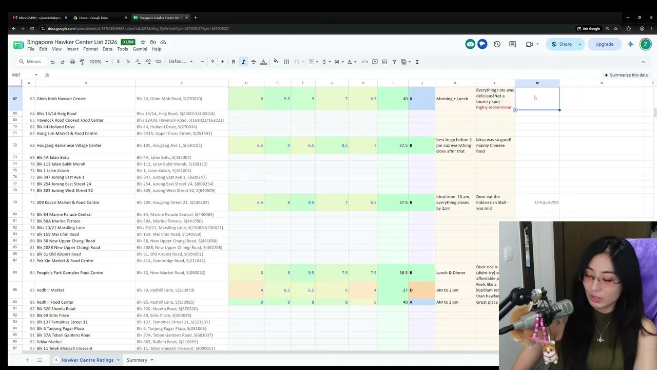Open the Gemini menu
The width and height of the screenshot is (657, 370).
(140, 49)
